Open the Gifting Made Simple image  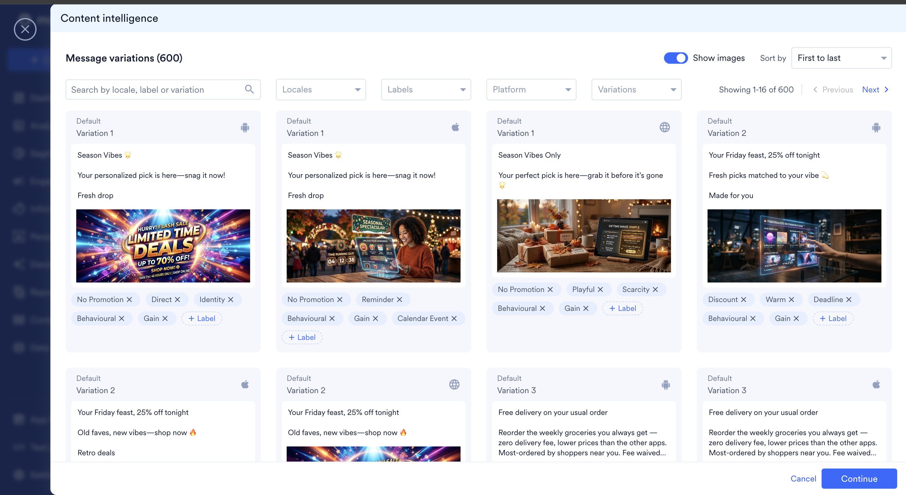[x=584, y=236]
